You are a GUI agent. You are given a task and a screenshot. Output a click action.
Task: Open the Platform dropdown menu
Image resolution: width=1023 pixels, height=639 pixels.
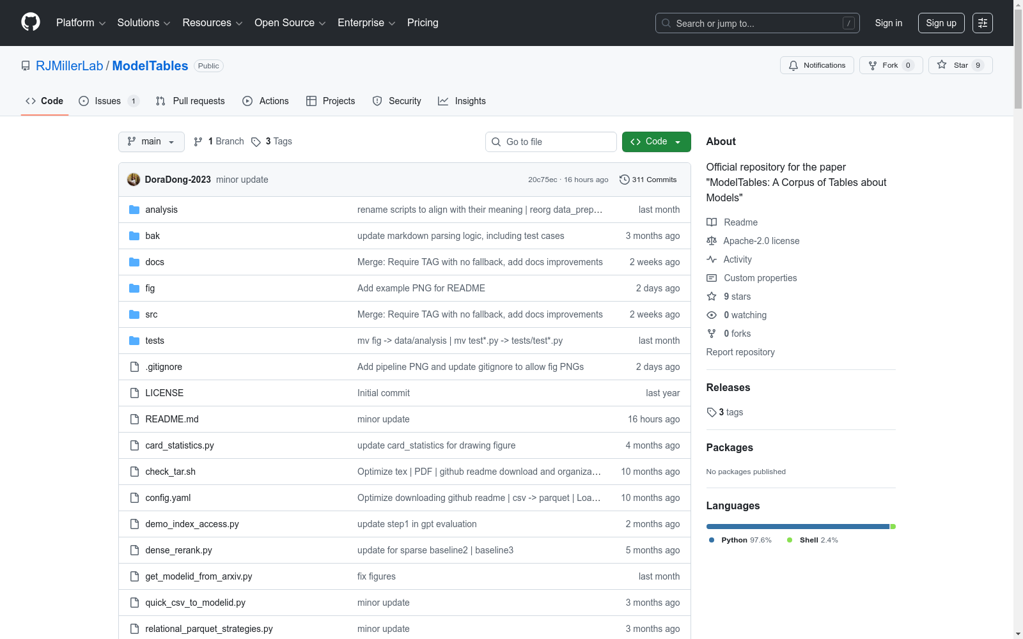(x=81, y=23)
